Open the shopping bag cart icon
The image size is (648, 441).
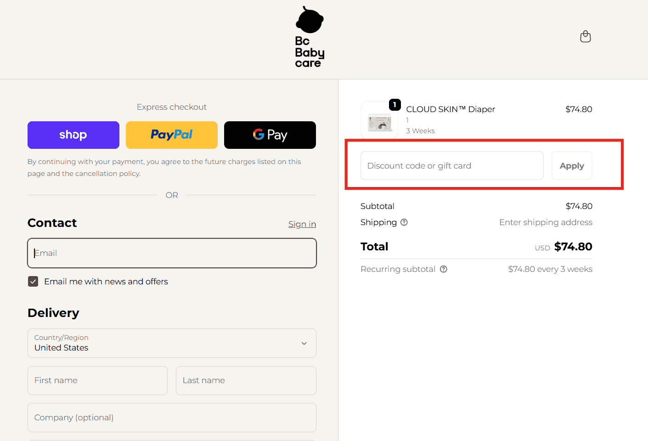pyautogui.click(x=586, y=36)
